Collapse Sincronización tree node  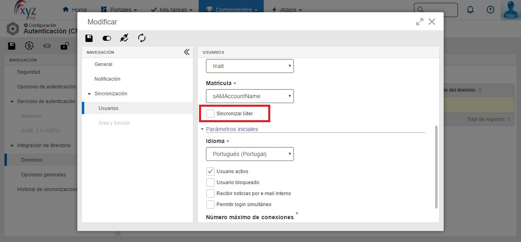click(x=89, y=94)
